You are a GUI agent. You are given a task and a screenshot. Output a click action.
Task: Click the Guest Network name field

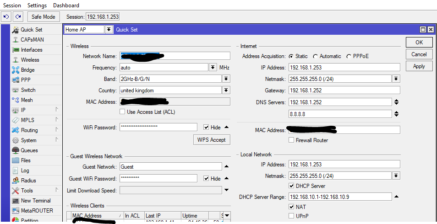[171, 167]
